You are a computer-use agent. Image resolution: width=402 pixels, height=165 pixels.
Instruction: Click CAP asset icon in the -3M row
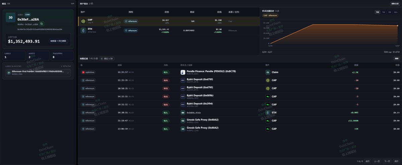(x=268, y=80)
